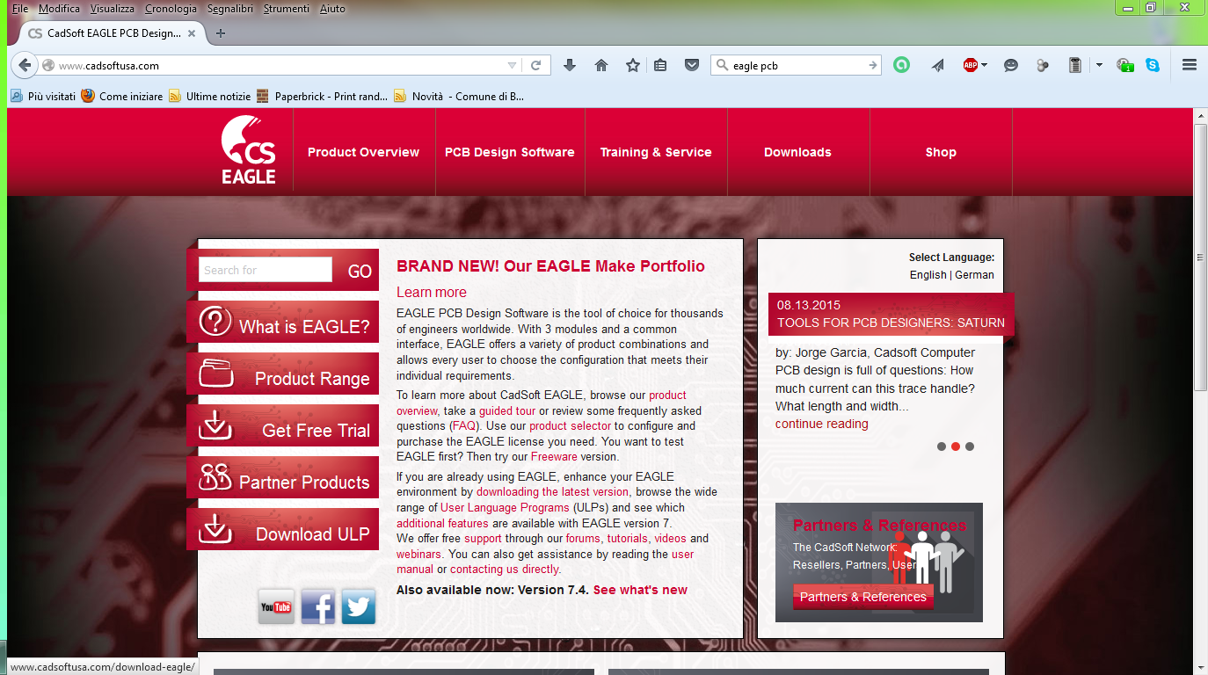
Task: Open URL history dropdown arrow in address bar
Action: pyautogui.click(x=512, y=65)
